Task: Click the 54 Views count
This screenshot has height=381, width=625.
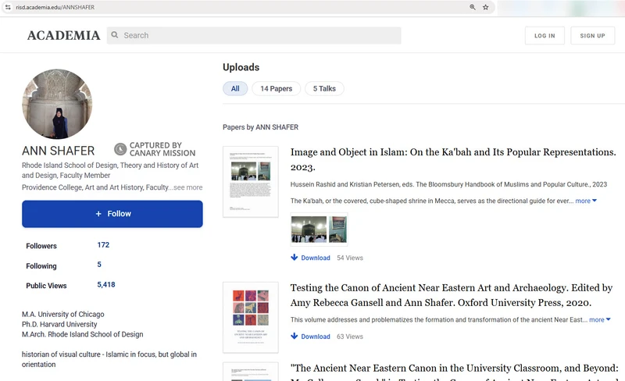Action: coord(350,258)
